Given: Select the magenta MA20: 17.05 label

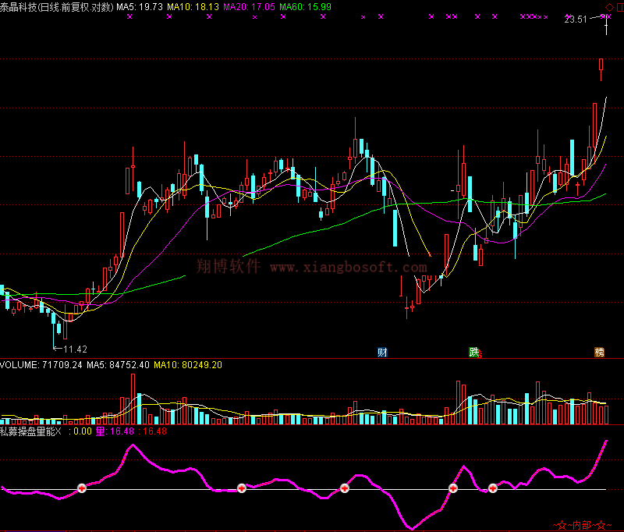Looking at the screenshot, I should tap(249, 7).
